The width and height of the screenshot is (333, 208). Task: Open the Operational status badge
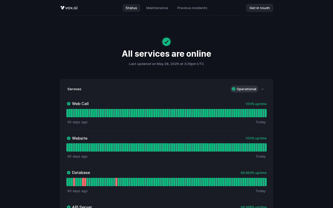[x=244, y=89]
